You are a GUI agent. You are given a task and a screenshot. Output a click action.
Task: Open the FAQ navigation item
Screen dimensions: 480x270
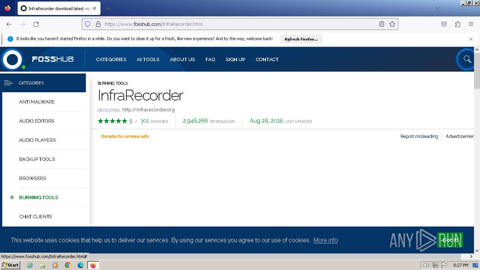pos(210,59)
